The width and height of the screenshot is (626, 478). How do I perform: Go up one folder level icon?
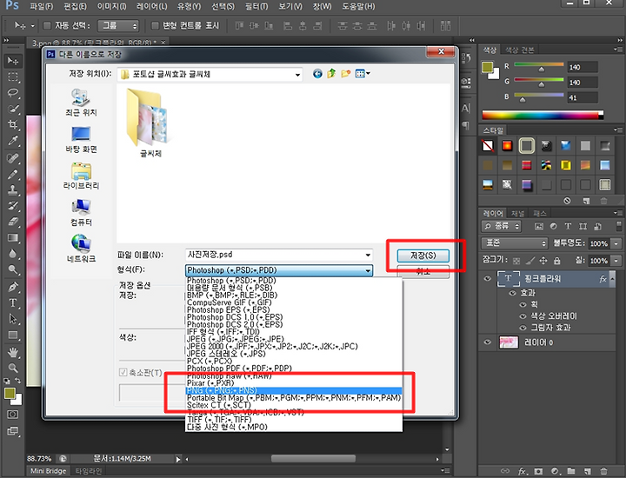coord(331,73)
